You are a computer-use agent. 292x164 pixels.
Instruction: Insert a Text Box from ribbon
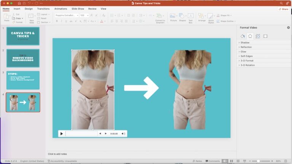(x=190, y=17)
